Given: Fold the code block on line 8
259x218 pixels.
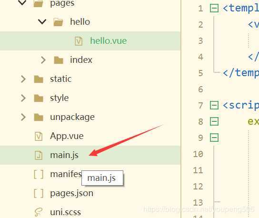Looking at the screenshot, I should point(214,121).
